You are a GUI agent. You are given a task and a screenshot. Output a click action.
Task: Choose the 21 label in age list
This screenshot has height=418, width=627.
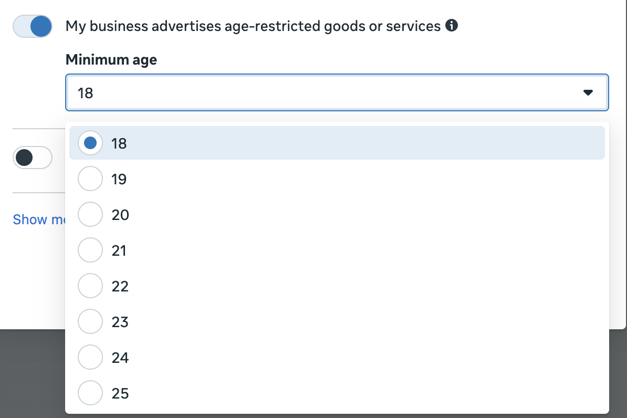coord(119,251)
